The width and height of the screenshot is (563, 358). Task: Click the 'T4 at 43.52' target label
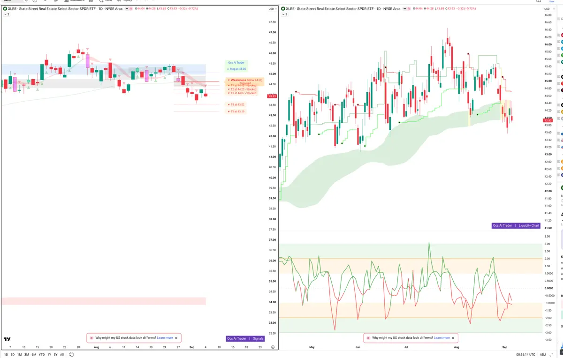(x=236, y=104)
